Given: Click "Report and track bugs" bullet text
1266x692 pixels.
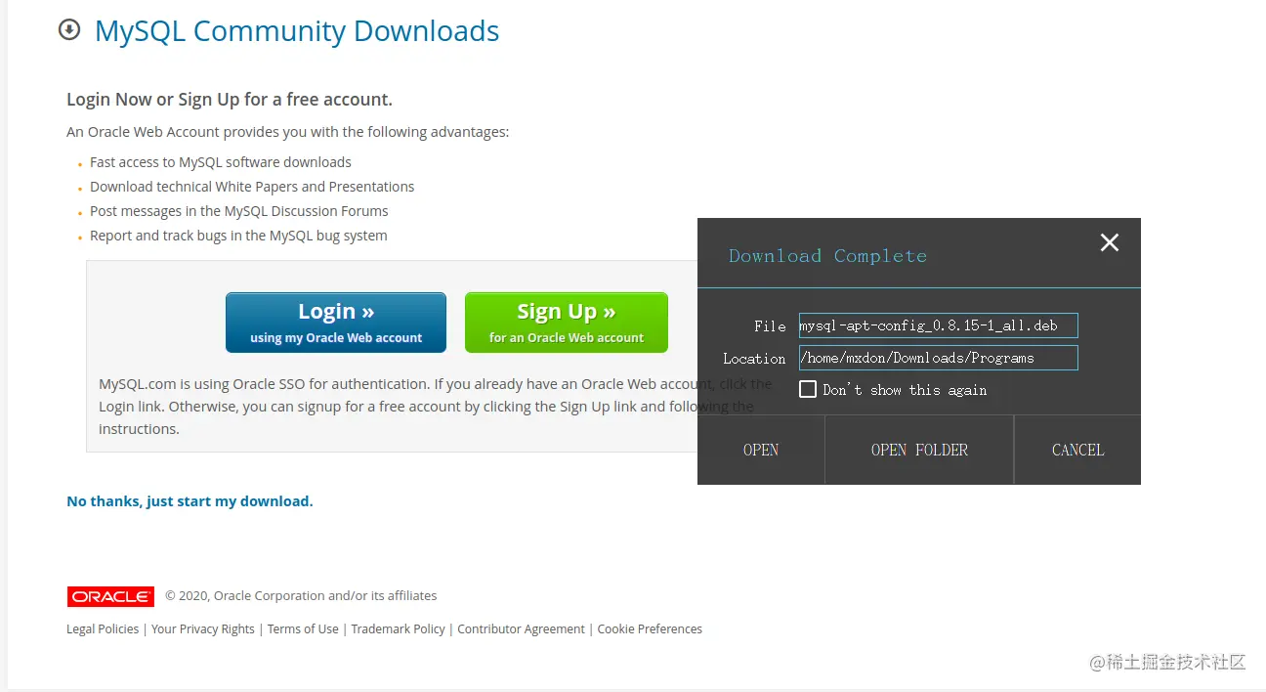Looking at the screenshot, I should [238, 236].
